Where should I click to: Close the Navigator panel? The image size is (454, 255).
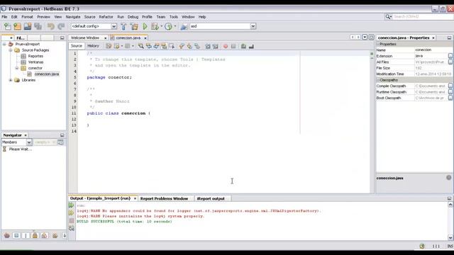point(26,135)
